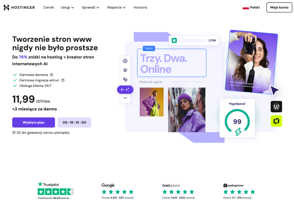The width and height of the screenshot is (294, 220).
Task: Click help icon beside Darmowa migracja witryn
Action: point(63,80)
